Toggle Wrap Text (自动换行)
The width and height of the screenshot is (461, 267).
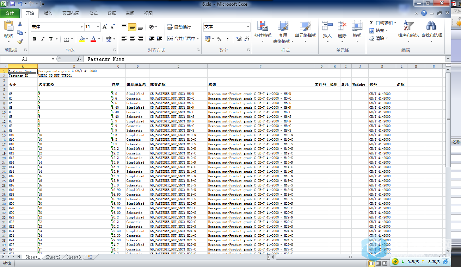point(179,27)
